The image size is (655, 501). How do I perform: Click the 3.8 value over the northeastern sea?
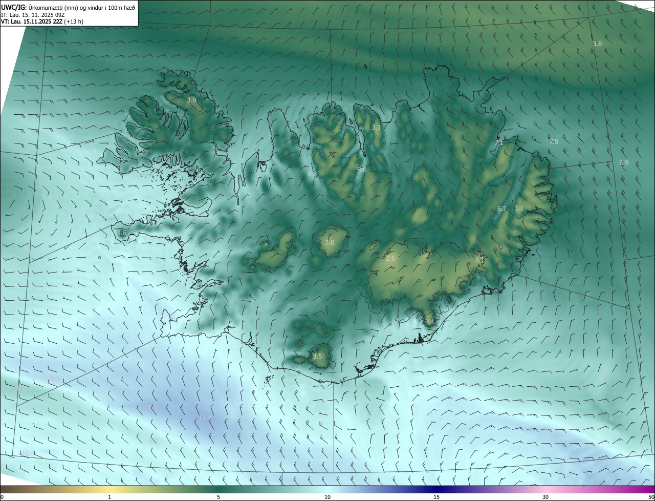[x=597, y=44]
